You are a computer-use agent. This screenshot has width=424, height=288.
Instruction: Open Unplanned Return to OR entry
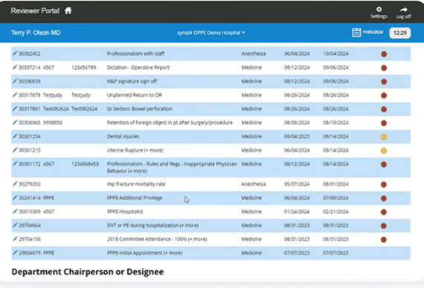[x=134, y=95]
